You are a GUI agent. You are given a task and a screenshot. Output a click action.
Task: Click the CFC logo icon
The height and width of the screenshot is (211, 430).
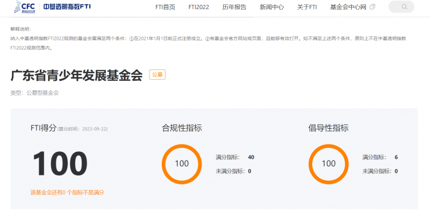click(24, 7)
